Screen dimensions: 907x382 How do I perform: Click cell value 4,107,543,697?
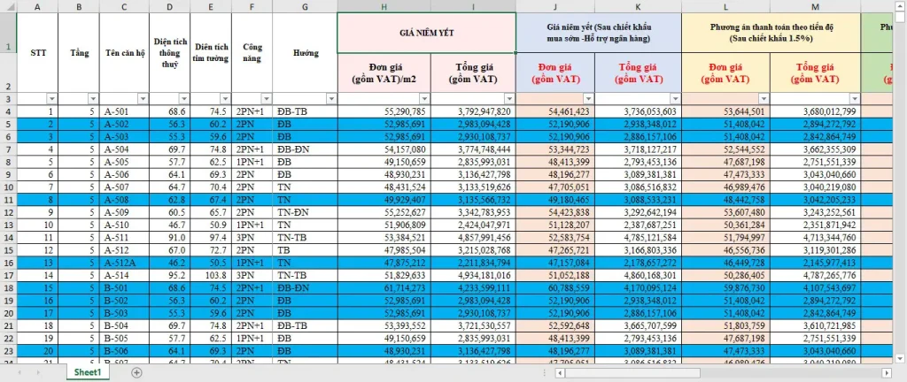(815, 289)
